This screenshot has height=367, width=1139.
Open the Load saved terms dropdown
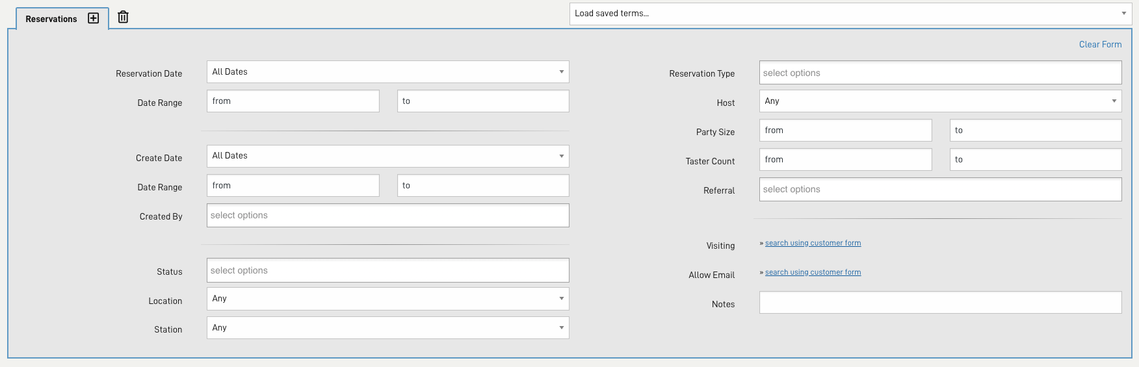pos(850,14)
